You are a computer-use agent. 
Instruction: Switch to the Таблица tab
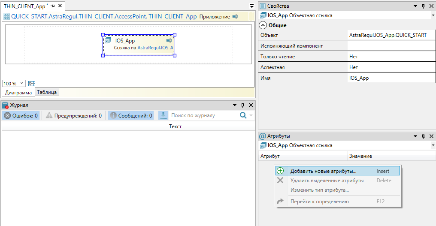[47, 92]
